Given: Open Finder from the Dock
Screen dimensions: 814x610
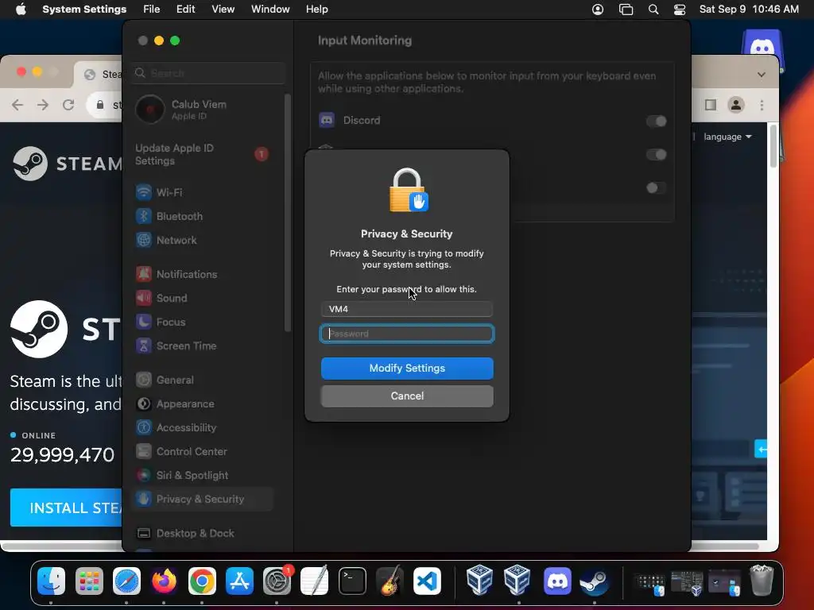Looking at the screenshot, I should point(52,581).
